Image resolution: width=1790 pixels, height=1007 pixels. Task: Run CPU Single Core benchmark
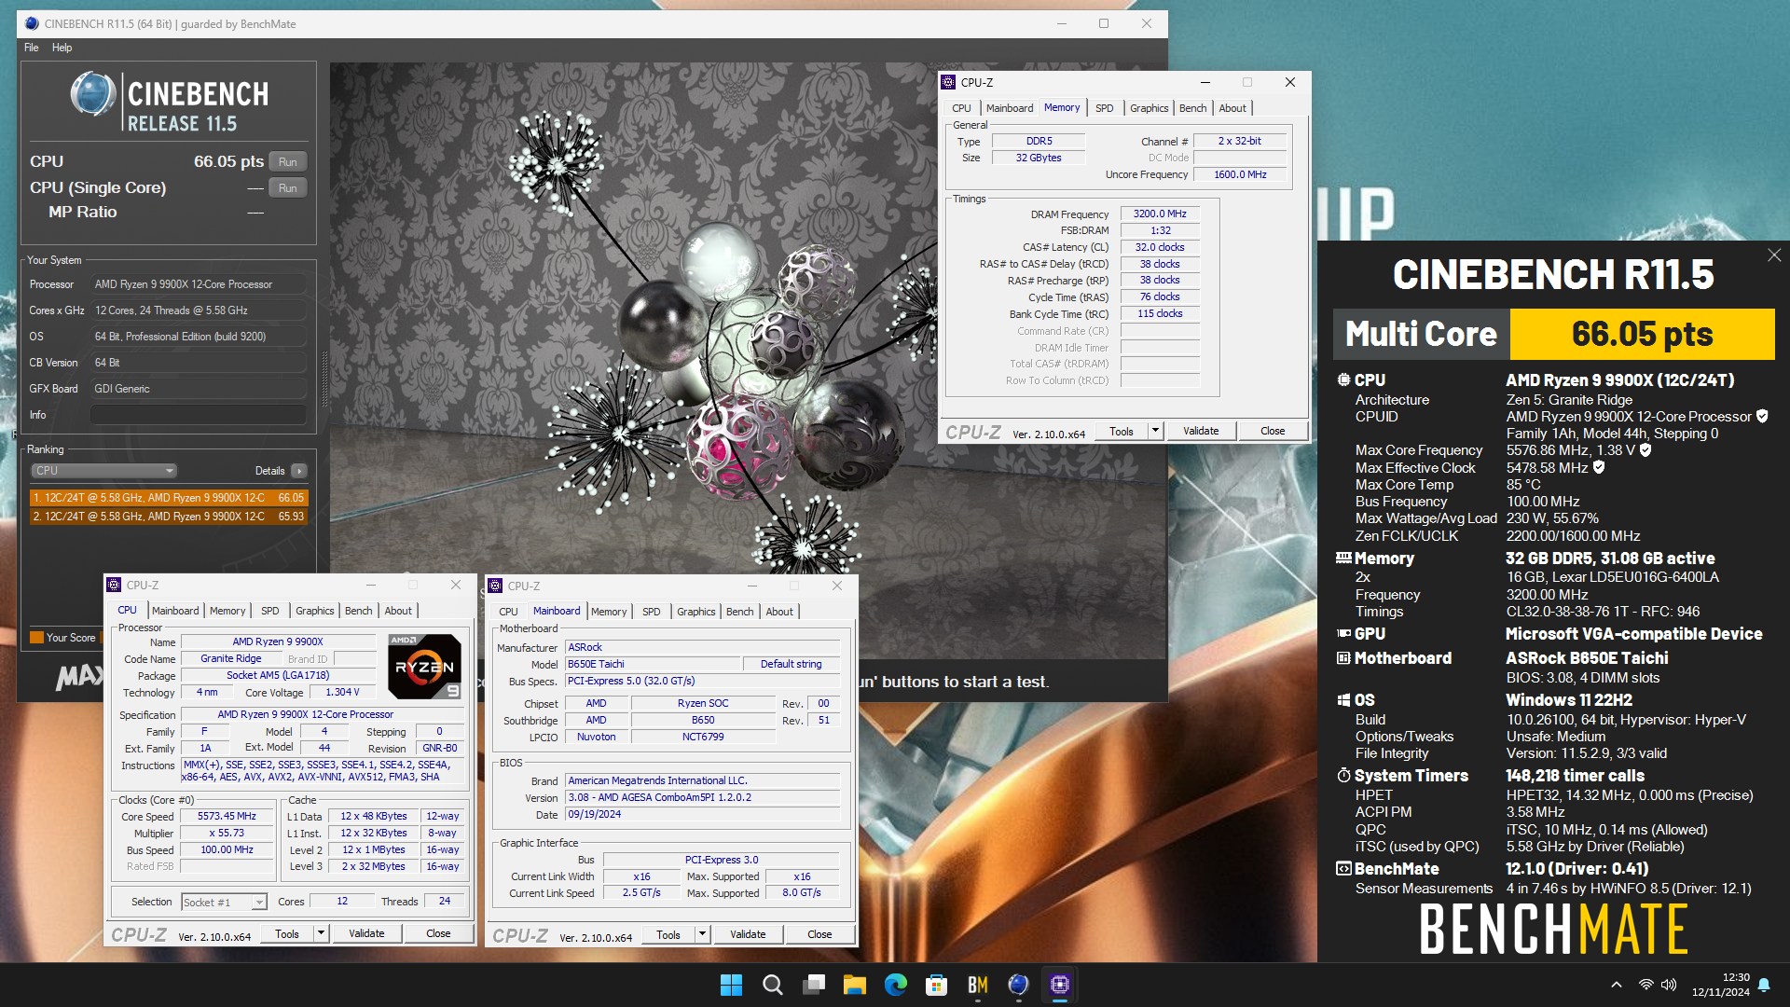[x=288, y=188]
